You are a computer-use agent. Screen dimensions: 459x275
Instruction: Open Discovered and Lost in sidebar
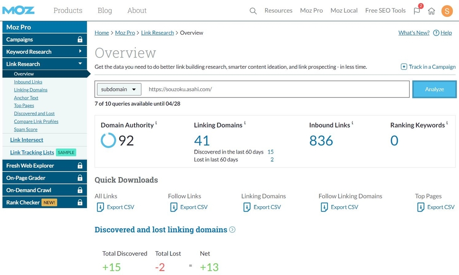[x=34, y=113]
